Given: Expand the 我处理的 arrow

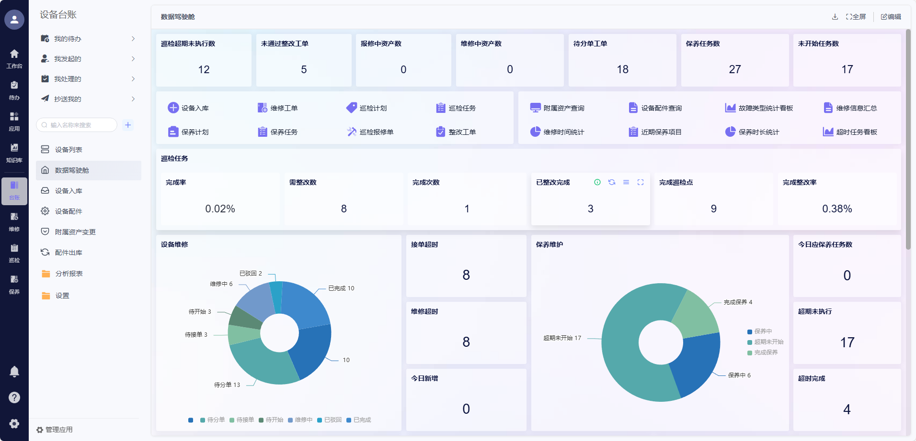Looking at the screenshot, I should pos(133,79).
